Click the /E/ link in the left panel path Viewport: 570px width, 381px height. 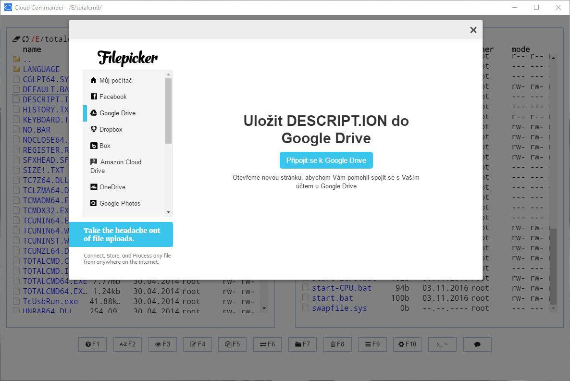tap(38, 39)
